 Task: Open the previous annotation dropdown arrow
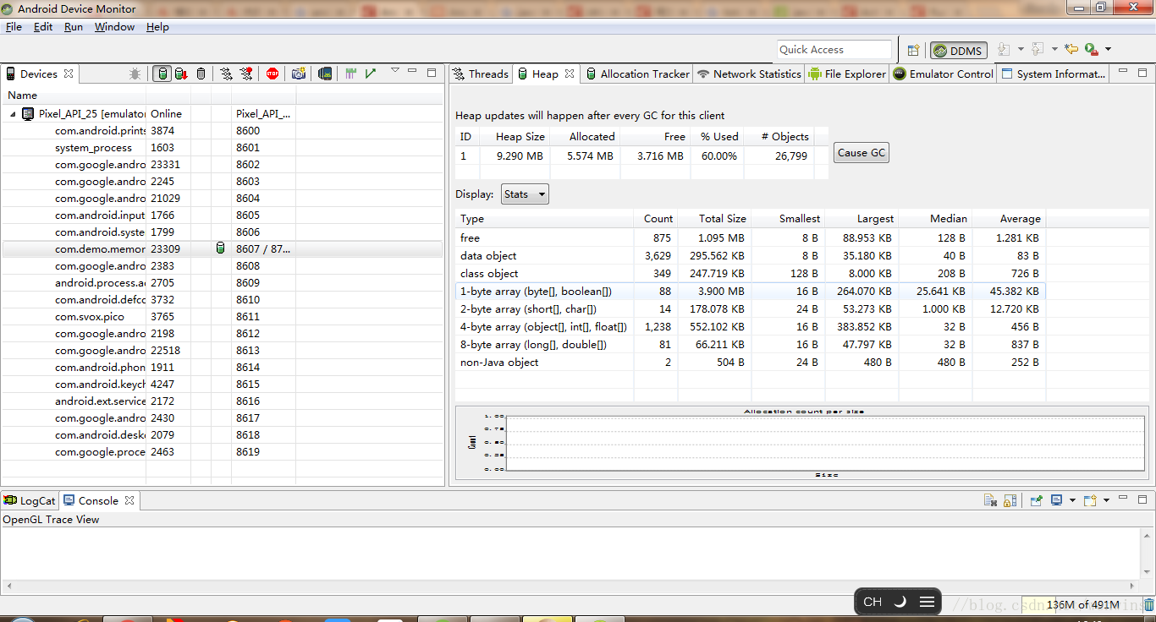(1054, 50)
